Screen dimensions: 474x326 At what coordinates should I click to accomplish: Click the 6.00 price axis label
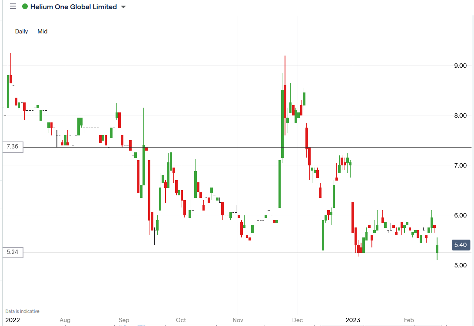point(461,215)
